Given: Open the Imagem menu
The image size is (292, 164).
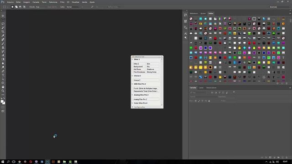Looking at the screenshot, I should point(26,2).
